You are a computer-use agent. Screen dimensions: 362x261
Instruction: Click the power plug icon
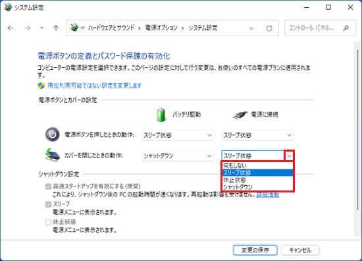pyautogui.click(x=240, y=115)
